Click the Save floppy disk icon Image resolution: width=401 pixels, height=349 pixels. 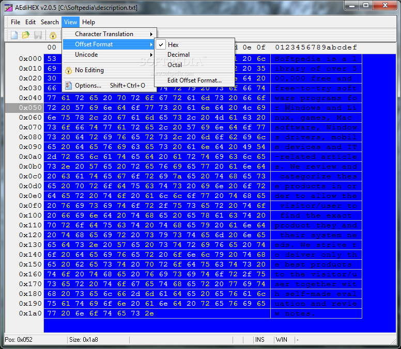click(x=38, y=35)
